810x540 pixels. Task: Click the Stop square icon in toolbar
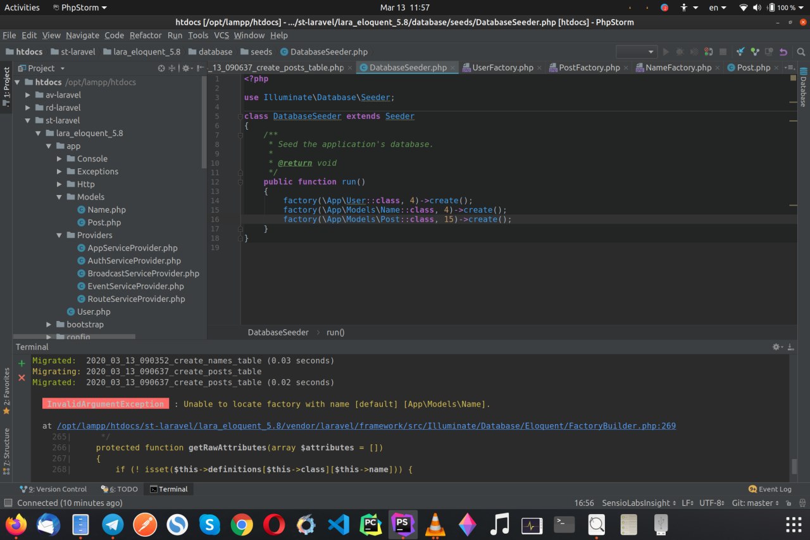click(x=722, y=52)
